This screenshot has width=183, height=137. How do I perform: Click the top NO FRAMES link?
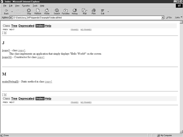86,30
